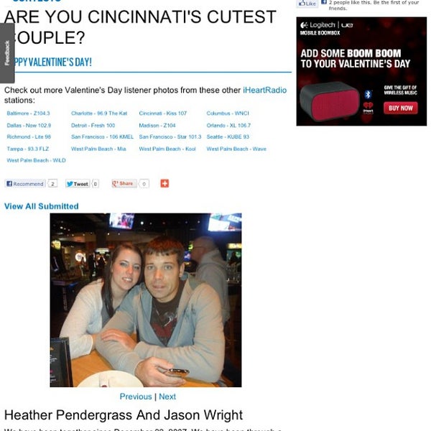Go to the Next photo
Screen dimensions: 431x431
click(x=167, y=397)
